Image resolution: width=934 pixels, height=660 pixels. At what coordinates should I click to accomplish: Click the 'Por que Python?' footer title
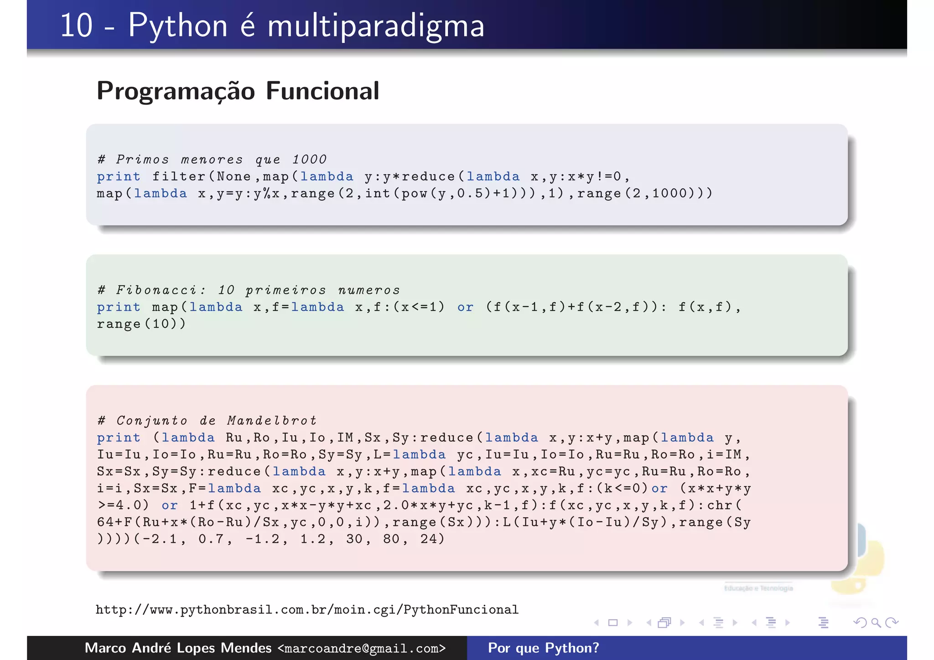click(544, 648)
